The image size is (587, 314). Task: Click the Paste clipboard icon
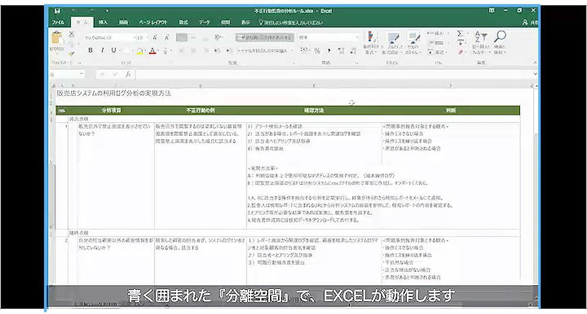coord(58,39)
